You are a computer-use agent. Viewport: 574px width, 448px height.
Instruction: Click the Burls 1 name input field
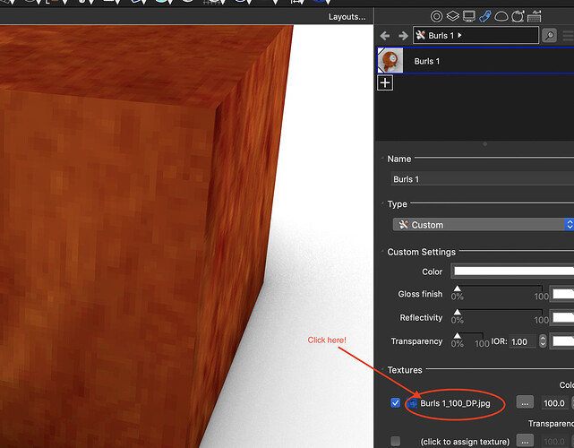point(483,179)
